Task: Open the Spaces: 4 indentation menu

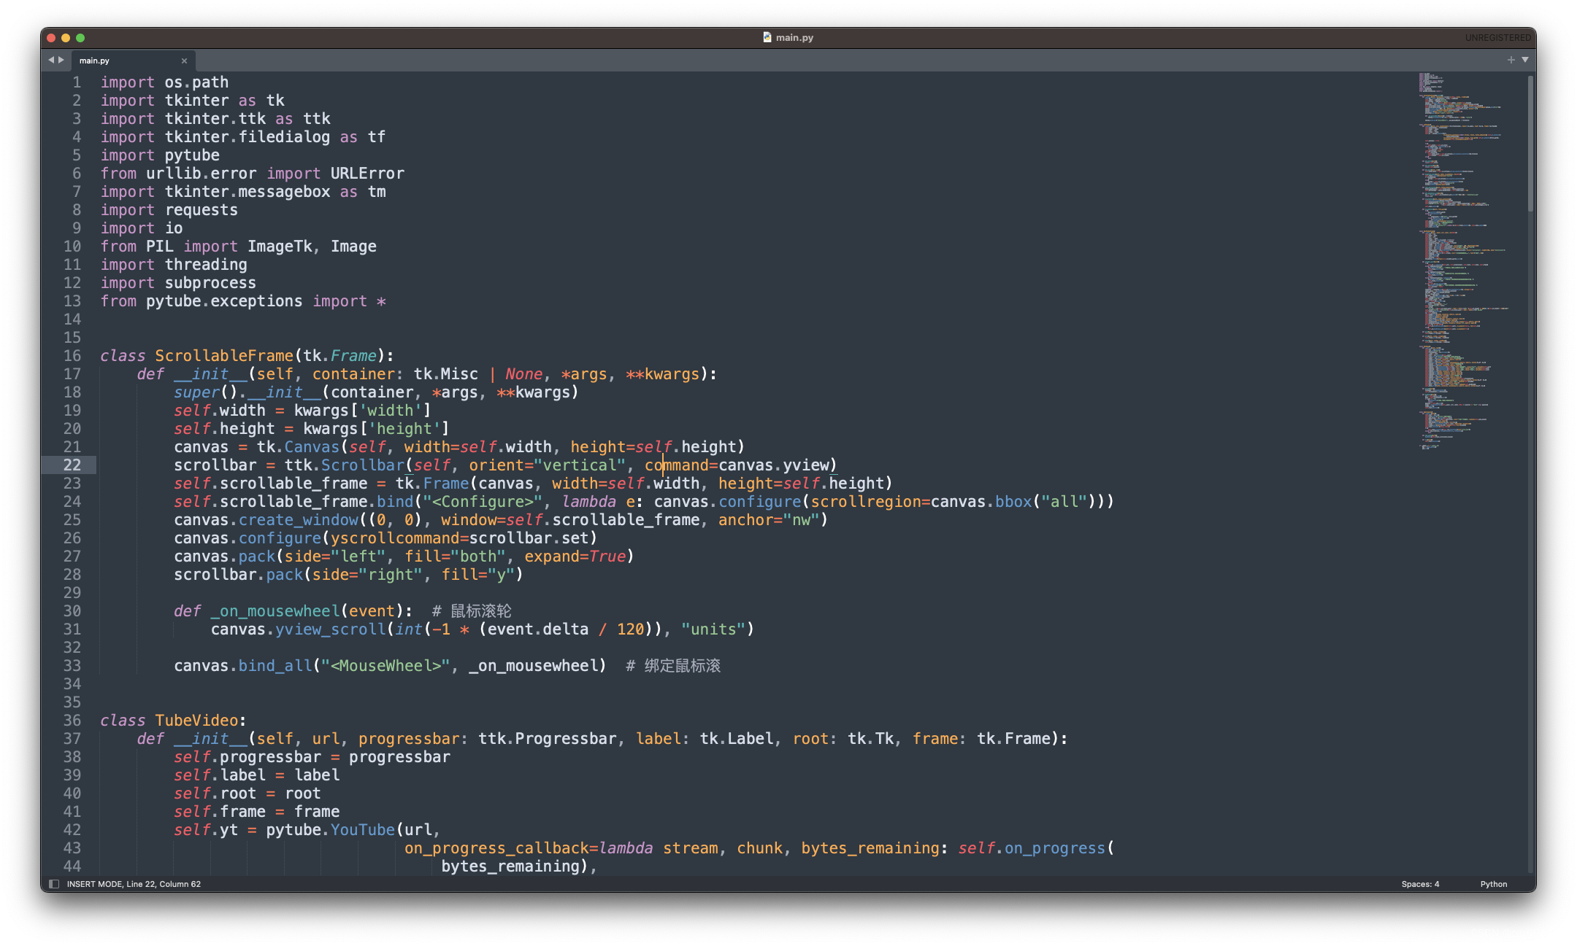Action: click(1420, 883)
